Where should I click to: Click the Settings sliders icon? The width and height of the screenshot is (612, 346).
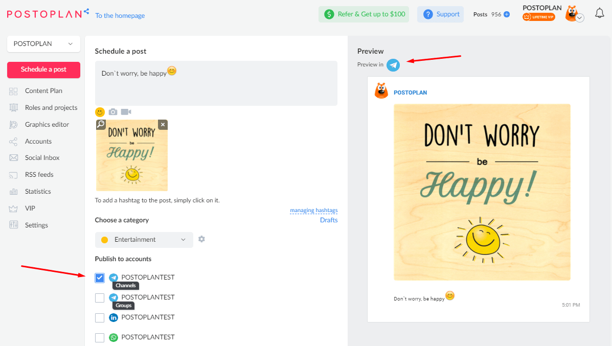(x=13, y=225)
